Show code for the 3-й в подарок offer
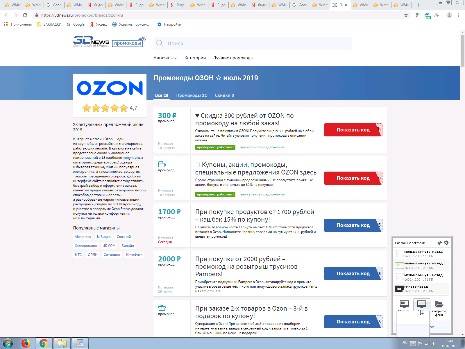Image resolution: width=465 pixels, height=349 pixels. point(353,322)
